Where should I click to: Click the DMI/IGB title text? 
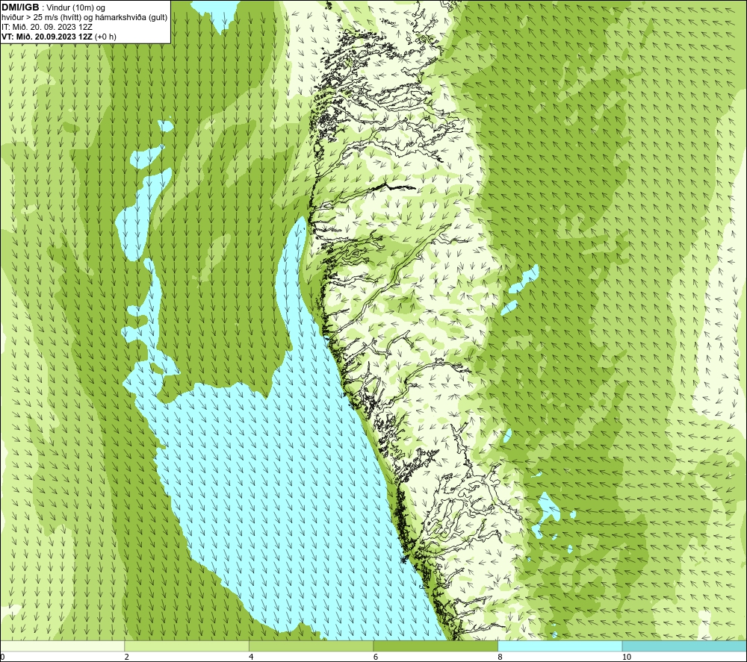click(20, 7)
